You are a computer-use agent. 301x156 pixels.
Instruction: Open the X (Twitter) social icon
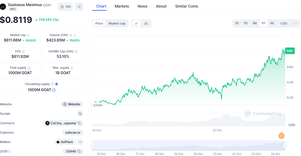click(x=80, y=114)
